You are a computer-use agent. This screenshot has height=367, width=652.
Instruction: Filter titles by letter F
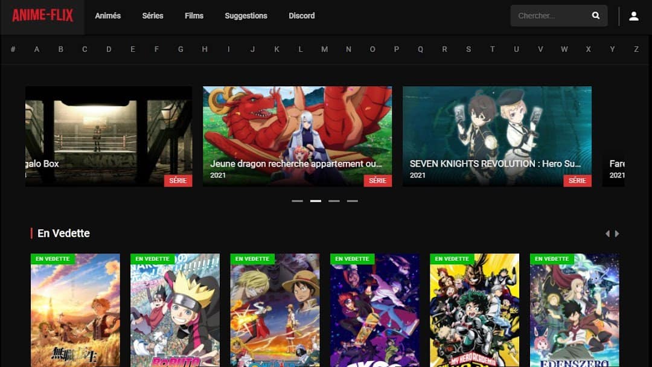click(x=156, y=49)
